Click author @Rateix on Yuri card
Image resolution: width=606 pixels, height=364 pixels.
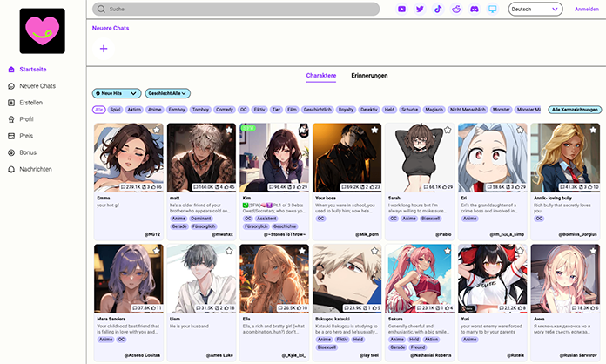click(x=515, y=355)
